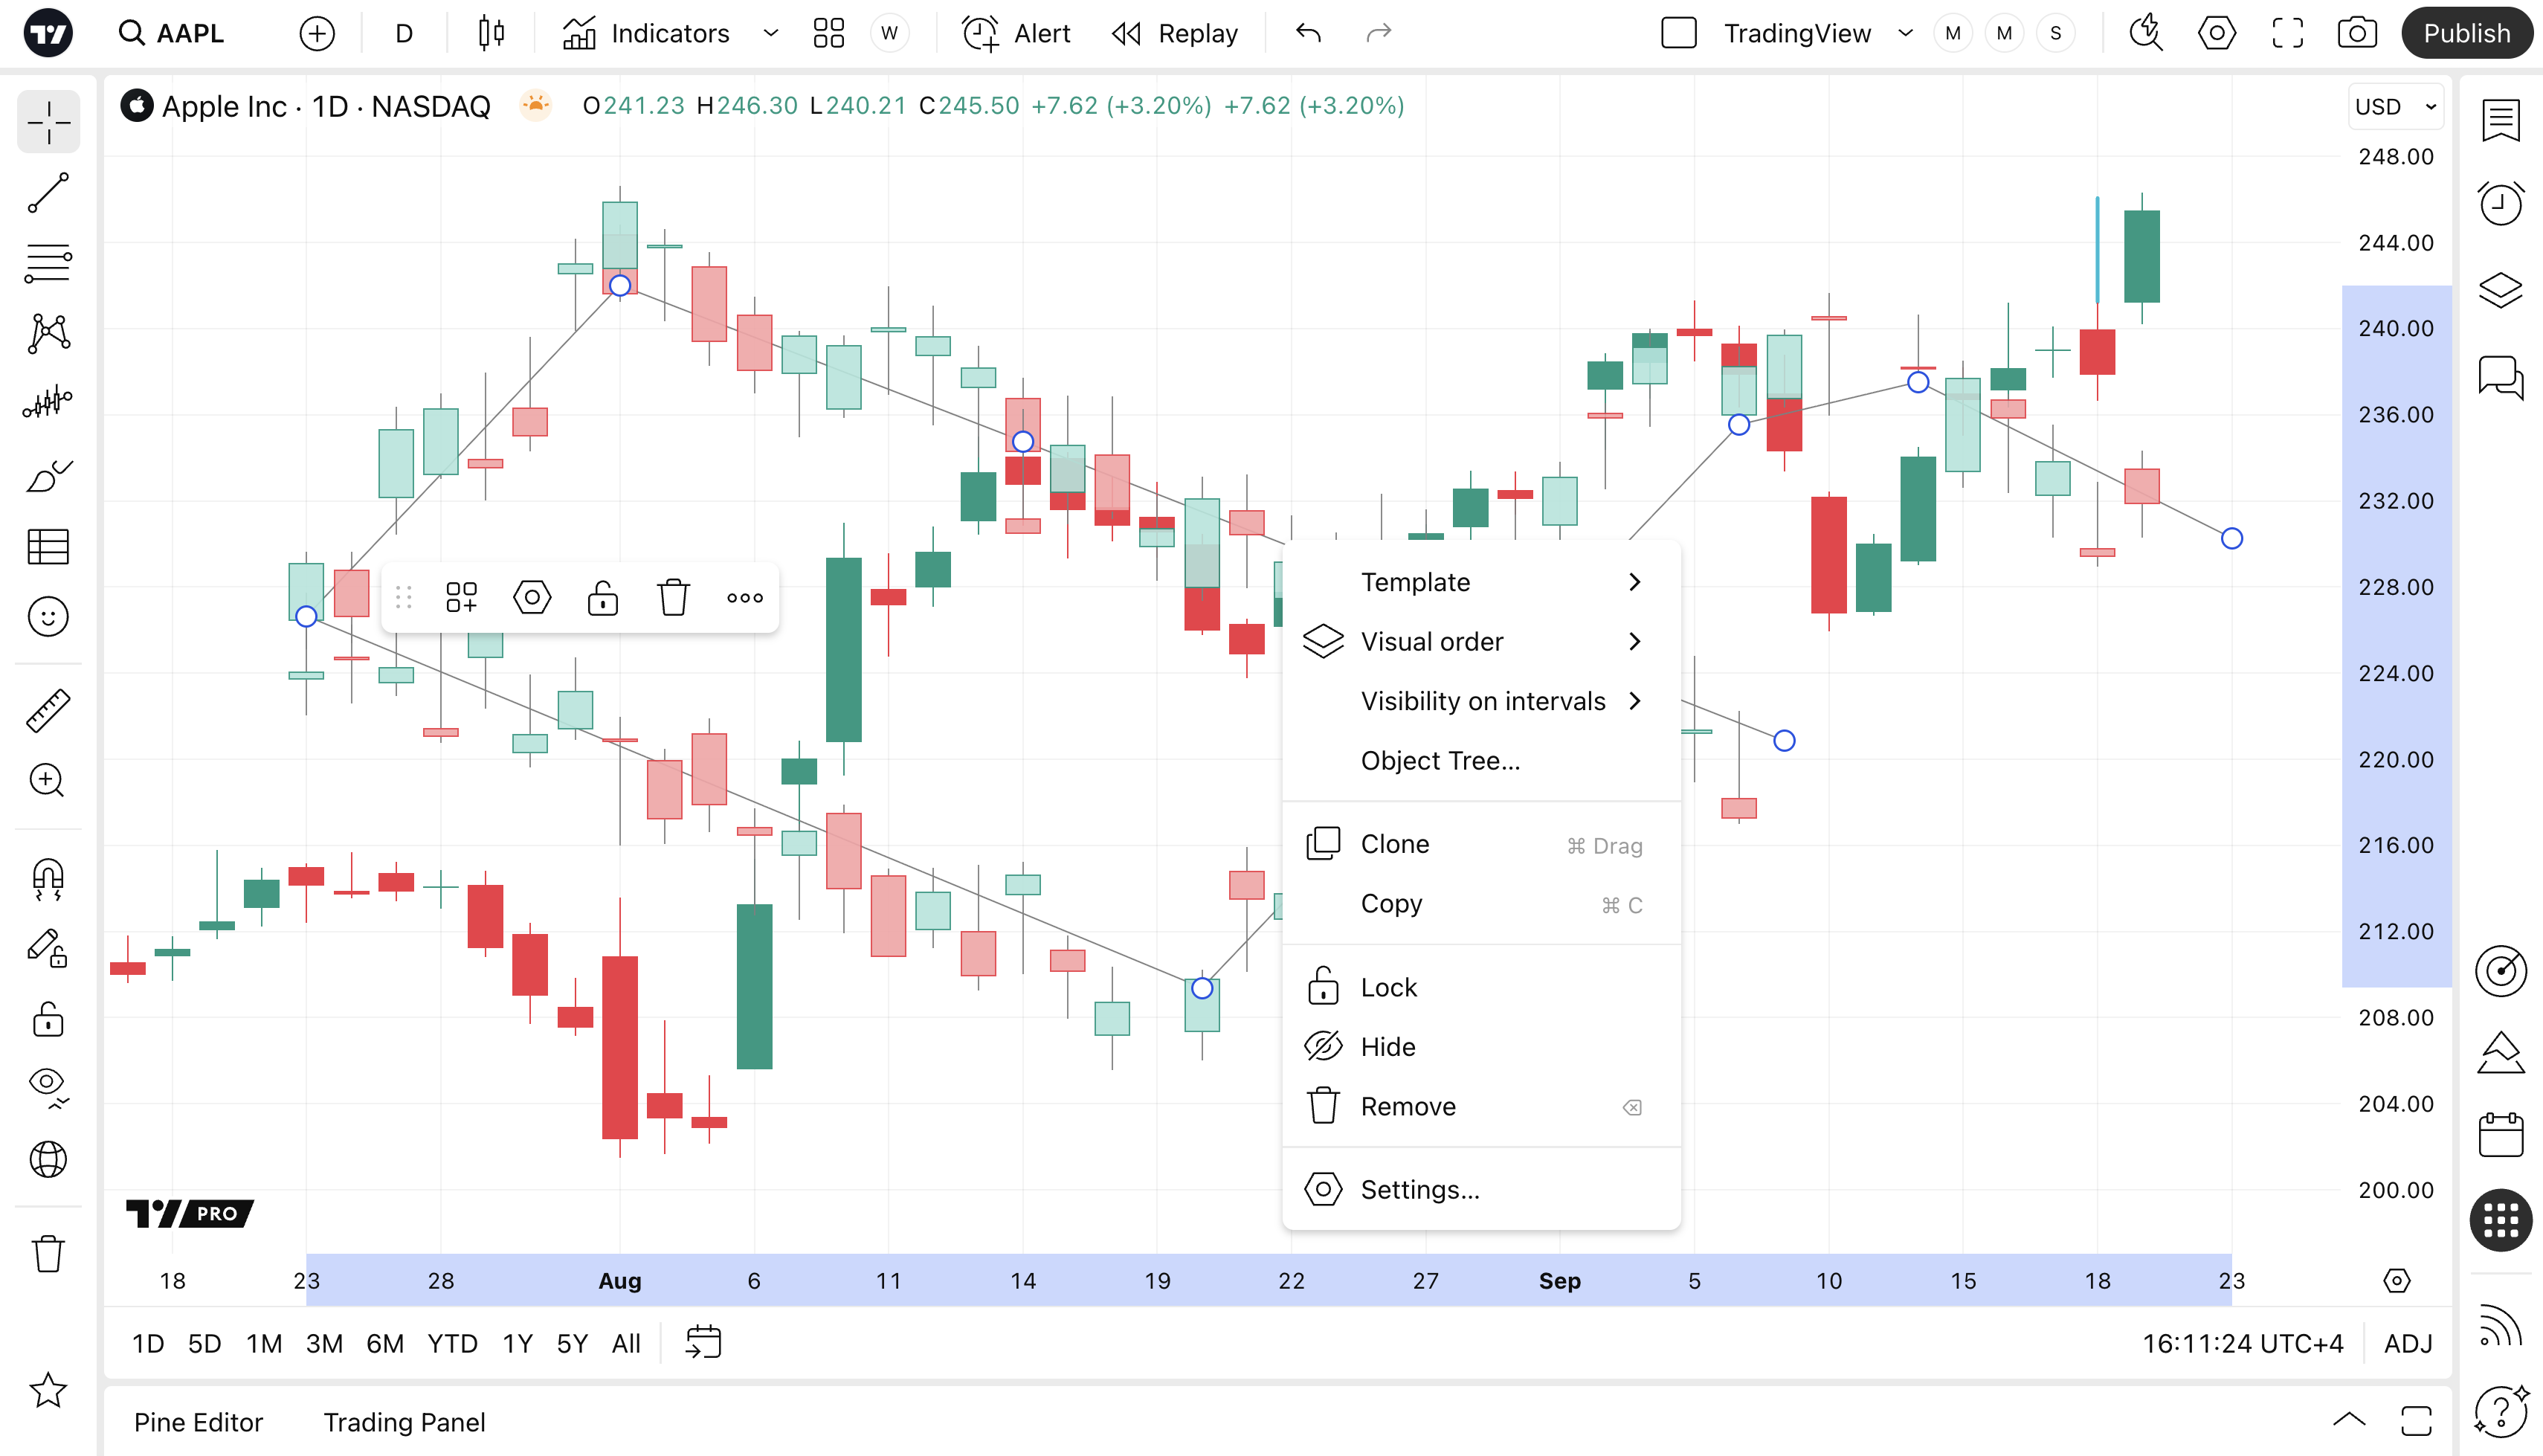The image size is (2543, 1456).
Task: Select the 6M time range
Action: (384, 1343)
